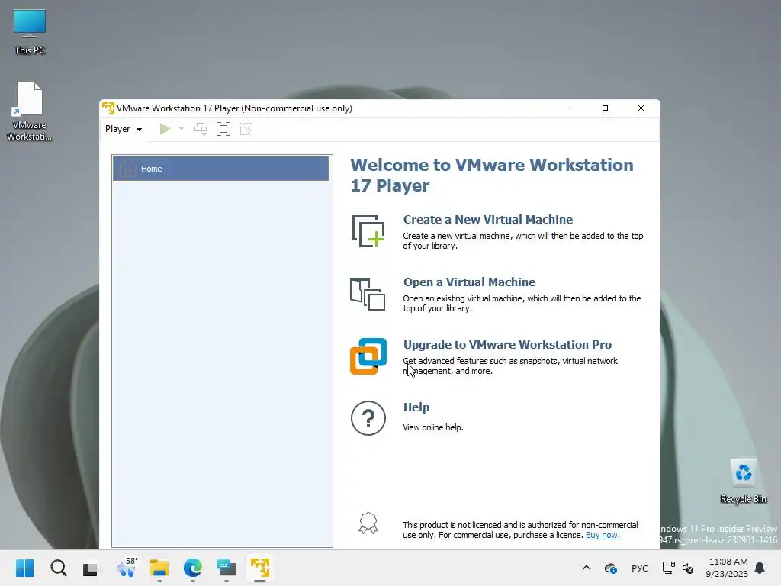Launch Microsoft Edge from taskbar

pyautogui.click(x=193, y=568)
